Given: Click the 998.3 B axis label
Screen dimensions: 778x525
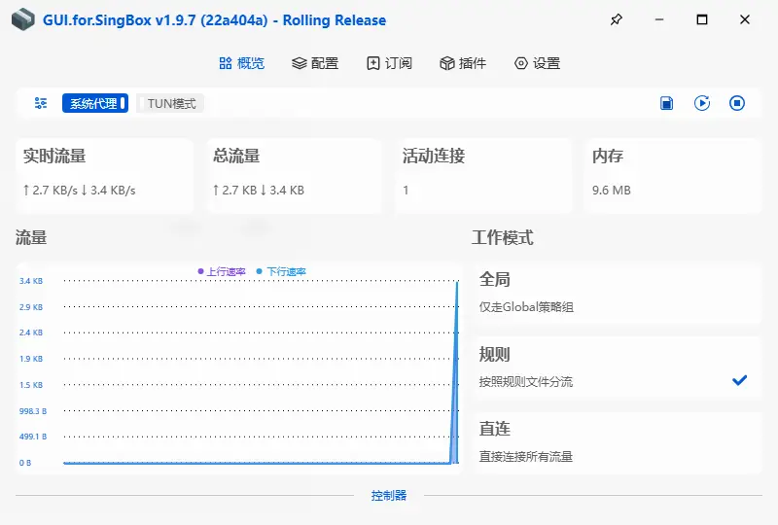Looking at the screenshot, I should click(x=33, y=411).
